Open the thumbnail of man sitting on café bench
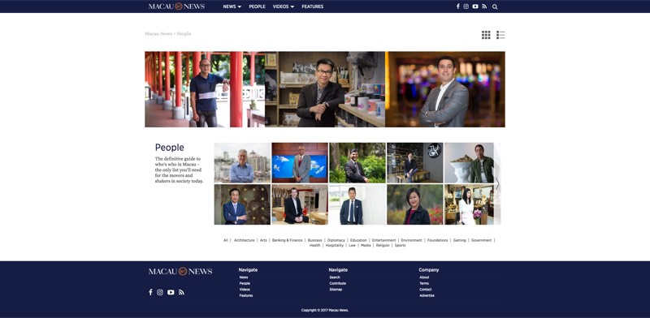 tap(415, 163)
